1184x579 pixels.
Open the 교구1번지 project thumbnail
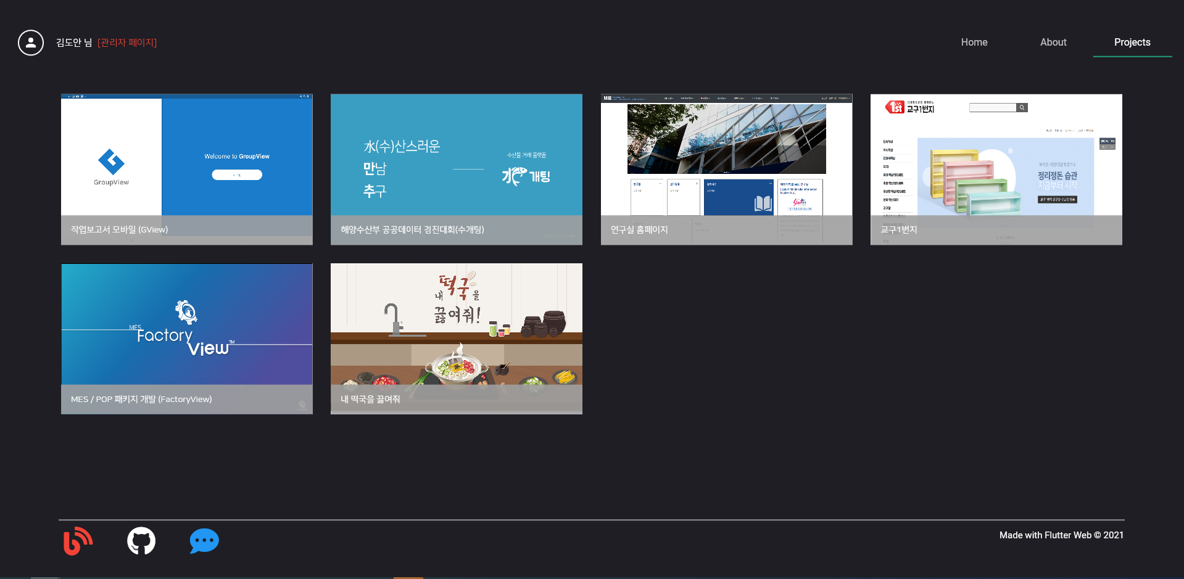(995, 169)
